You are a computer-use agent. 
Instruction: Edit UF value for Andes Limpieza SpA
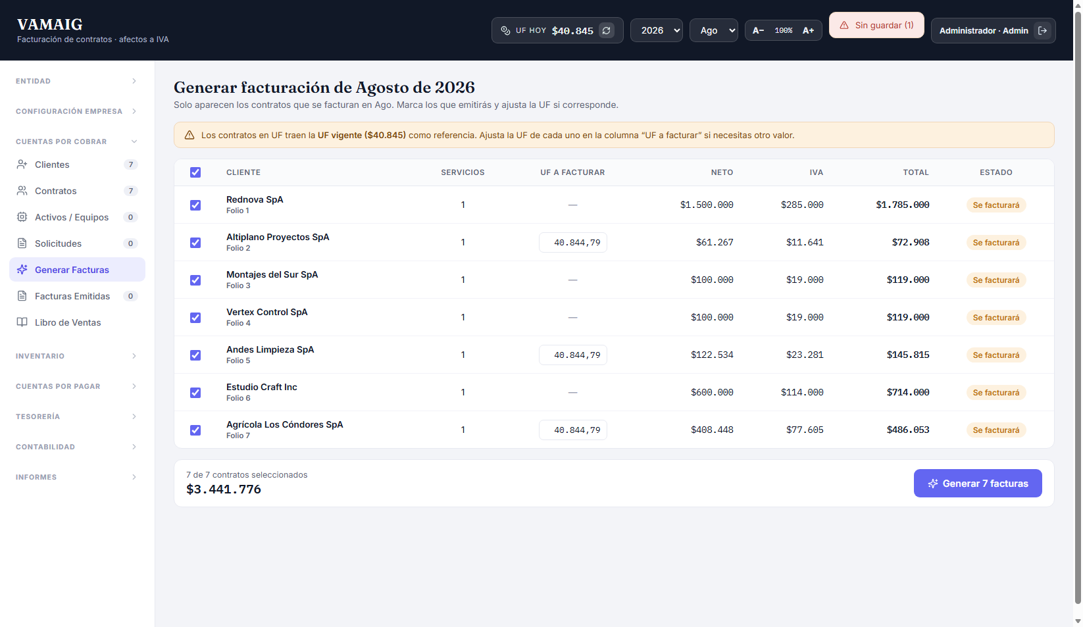(573, 355)
